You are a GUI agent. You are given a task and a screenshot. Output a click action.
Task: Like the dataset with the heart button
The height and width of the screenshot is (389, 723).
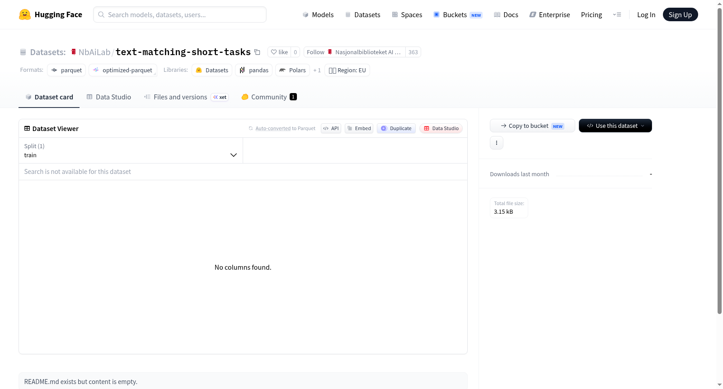coord(279,52)
